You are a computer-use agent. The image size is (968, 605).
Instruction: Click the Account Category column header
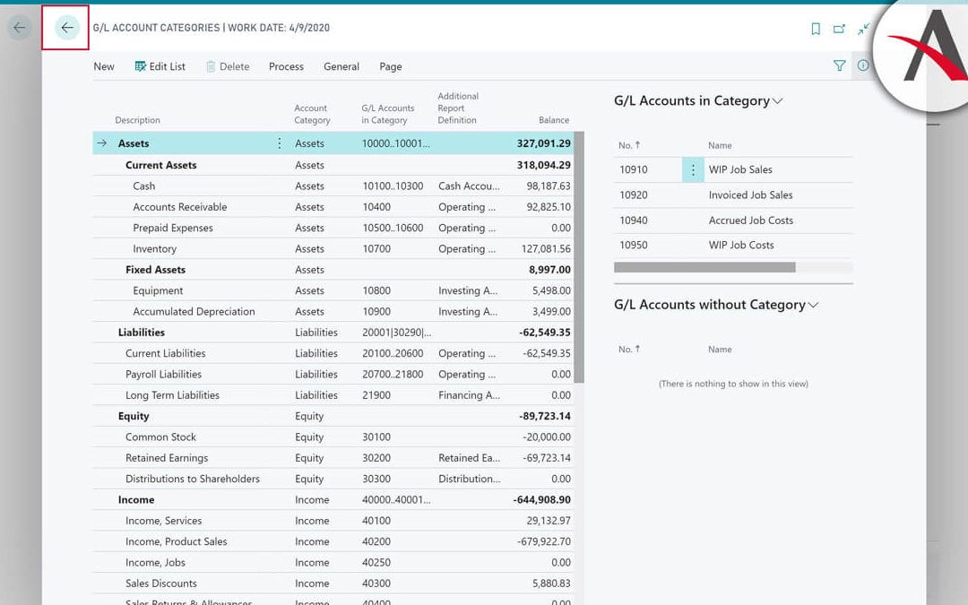coord(312,114)
